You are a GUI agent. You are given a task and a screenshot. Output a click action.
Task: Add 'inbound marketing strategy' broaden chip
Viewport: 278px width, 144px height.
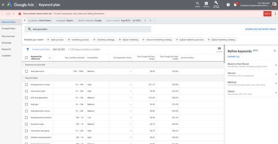tap(157, 40)
